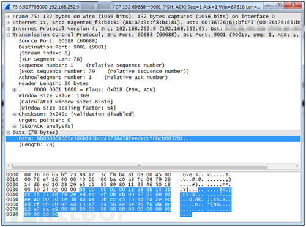Viewport: 306px width, 227px height.
Task: Click the scrollbar right arrow
Action: click(297, 165)
